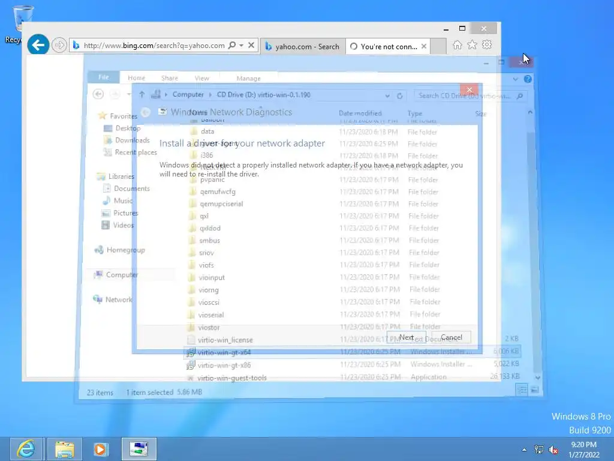Select the vioinput folder
Screen dimensions: 614x461
(x=212, y=277)
